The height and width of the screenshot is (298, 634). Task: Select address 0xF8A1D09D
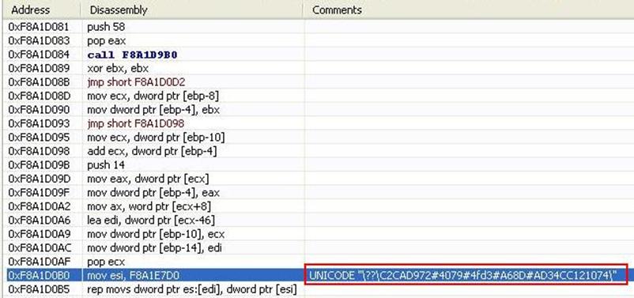click(x=39, y=179)
